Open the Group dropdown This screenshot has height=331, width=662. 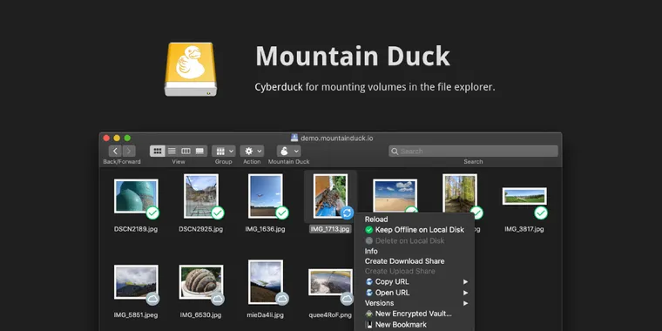(x=224, y=152)
